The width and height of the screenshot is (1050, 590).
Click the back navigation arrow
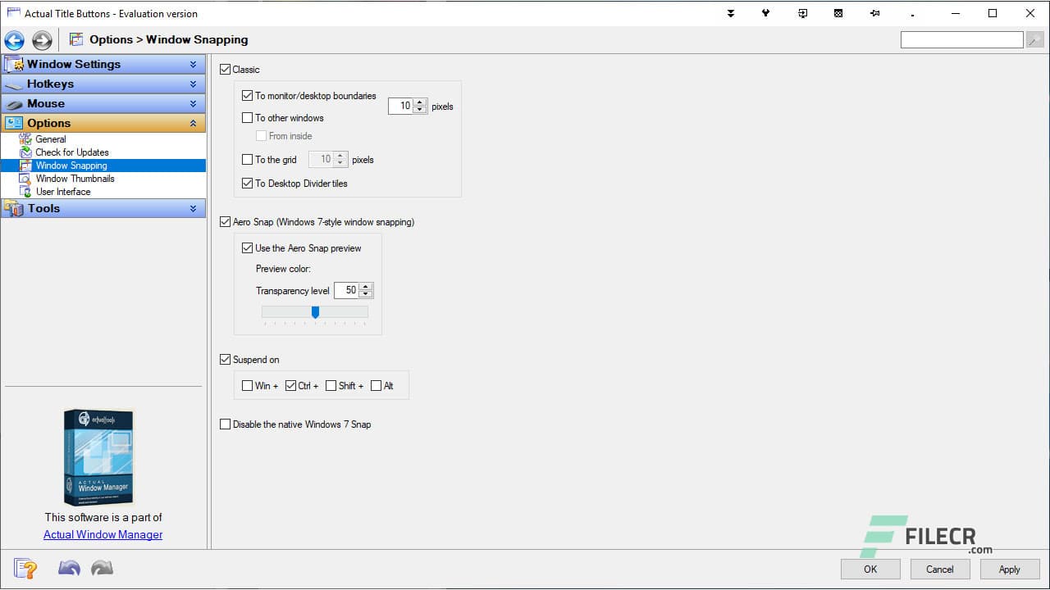tap(14, 39)
